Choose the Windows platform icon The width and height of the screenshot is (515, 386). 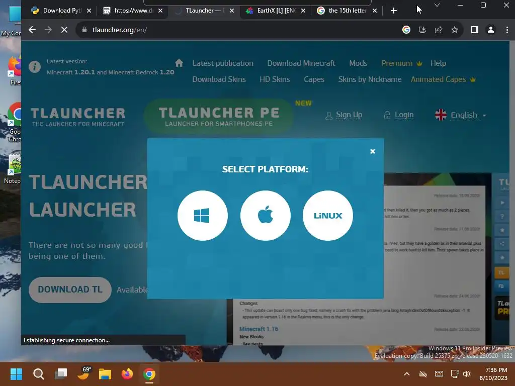point(202,216)
